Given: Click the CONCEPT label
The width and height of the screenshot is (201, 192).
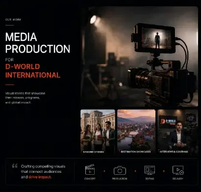Looking at the screenshot, I should click(90, 179).
